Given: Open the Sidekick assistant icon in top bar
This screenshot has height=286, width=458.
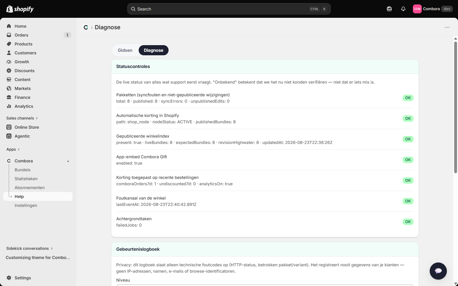Looking at the screenshot, I should (389, 9).
